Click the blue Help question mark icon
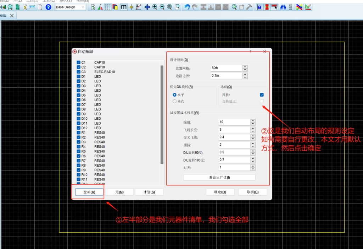Screen dimensions: 363x249 tap(49, 7)
